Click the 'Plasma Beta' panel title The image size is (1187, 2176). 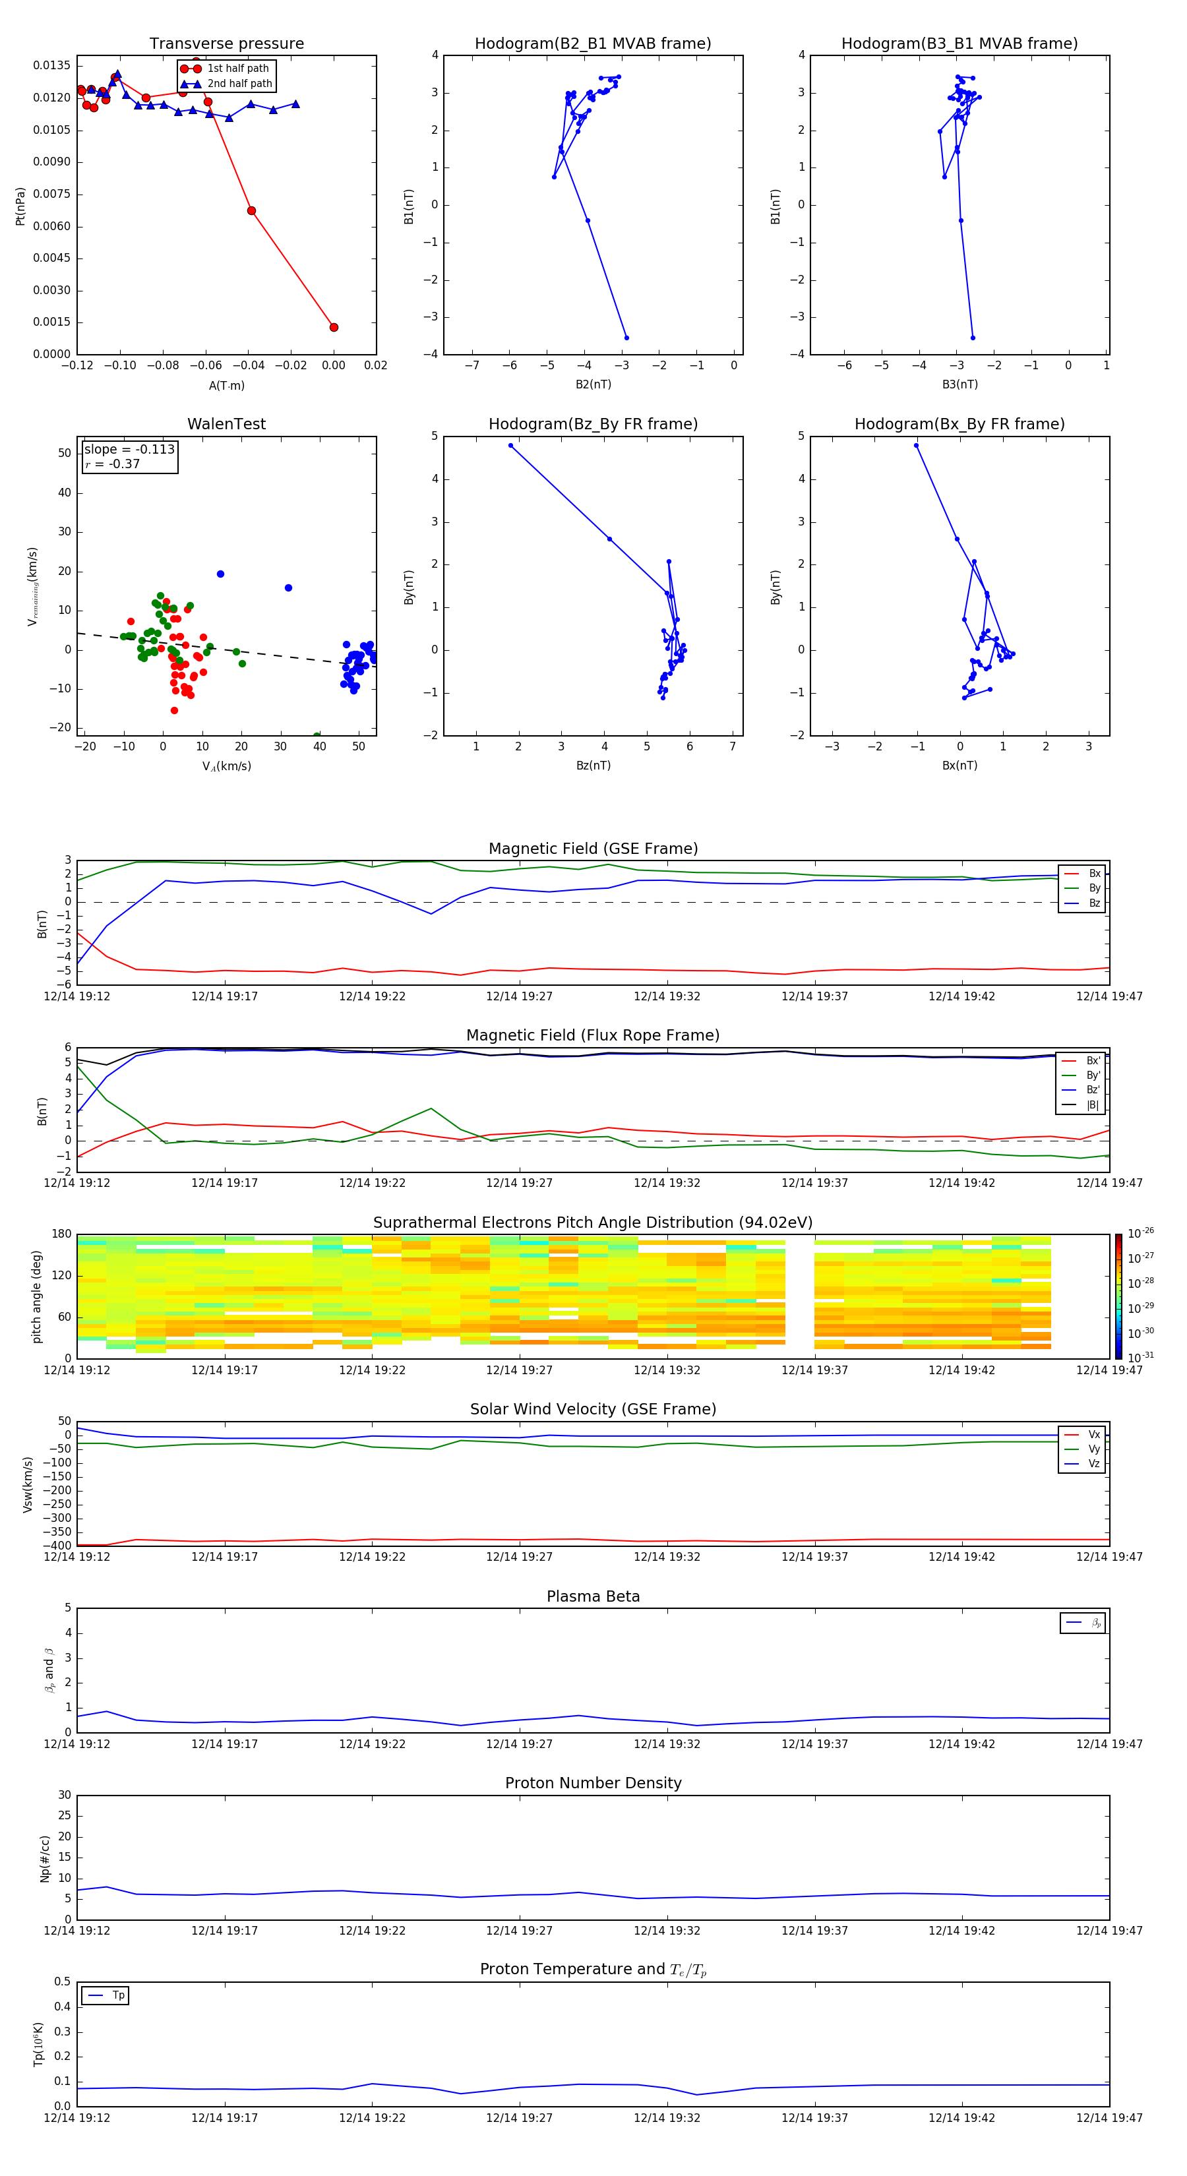click(x=593, y=1597)
